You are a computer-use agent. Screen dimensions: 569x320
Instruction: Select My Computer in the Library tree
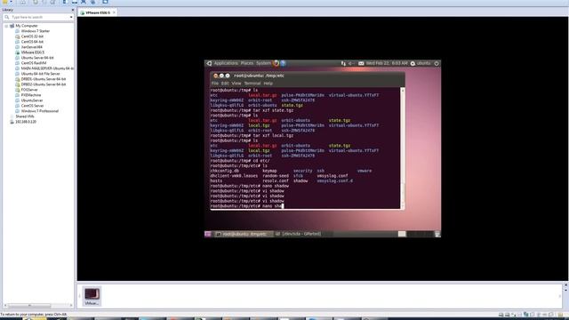(x=27, y=26)
